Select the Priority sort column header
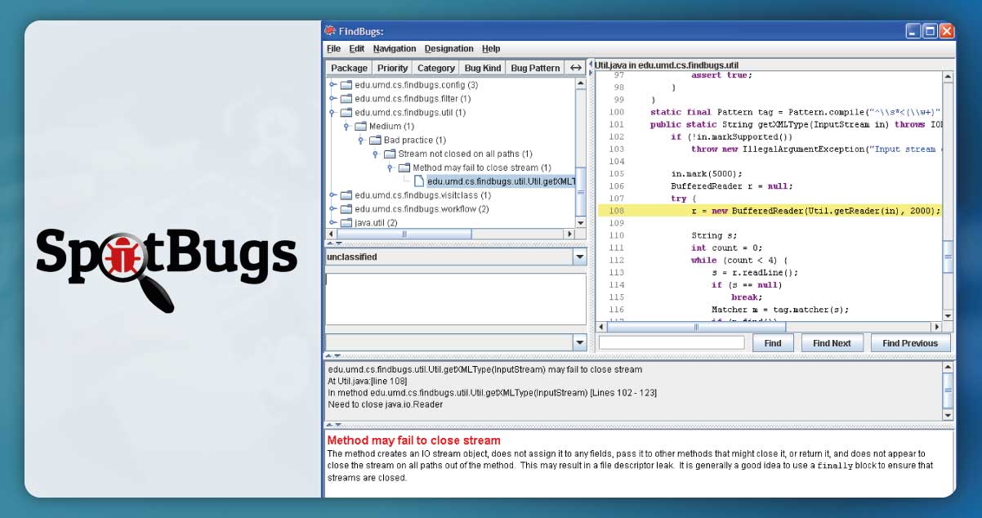 tap(393, 68)
